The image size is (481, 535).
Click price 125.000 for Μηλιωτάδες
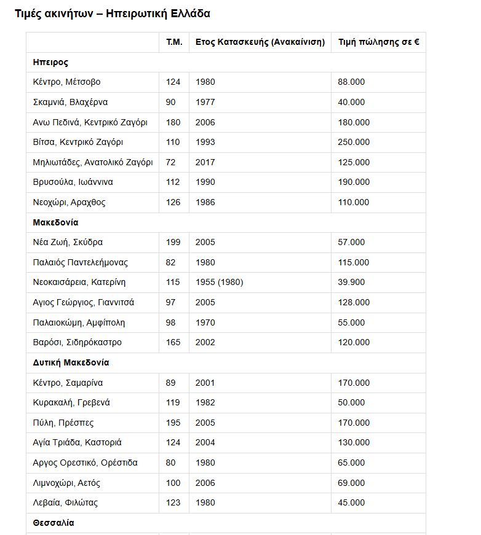354,162
